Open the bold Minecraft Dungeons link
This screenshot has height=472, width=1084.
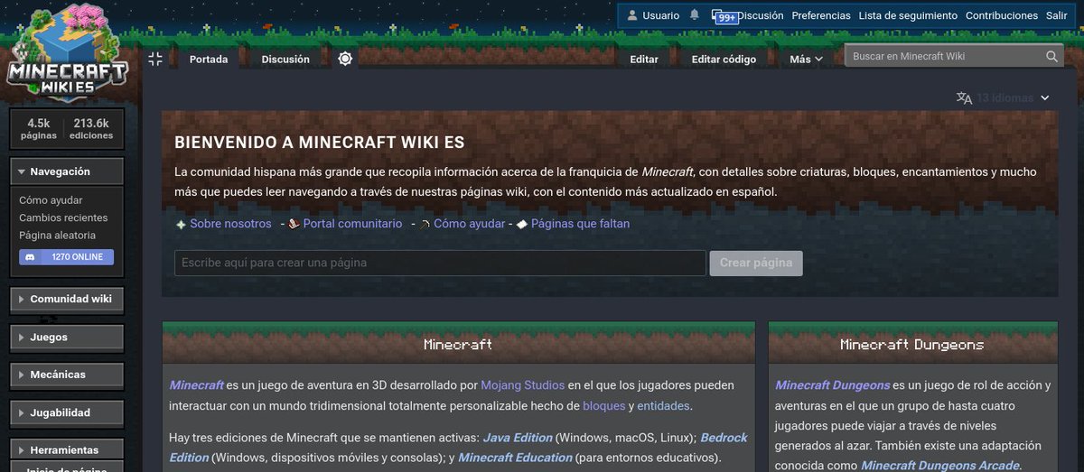pos(833,385)
